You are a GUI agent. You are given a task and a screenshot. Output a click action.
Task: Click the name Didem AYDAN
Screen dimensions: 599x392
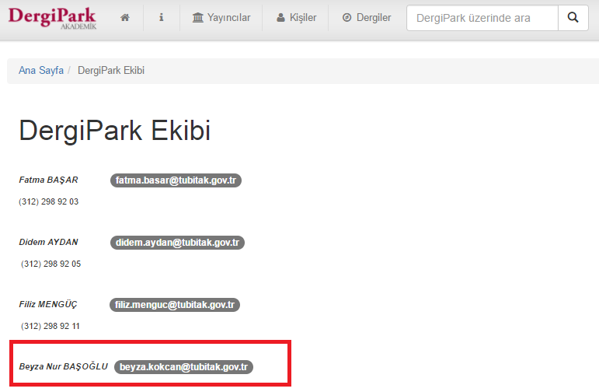tap(48, 243)
